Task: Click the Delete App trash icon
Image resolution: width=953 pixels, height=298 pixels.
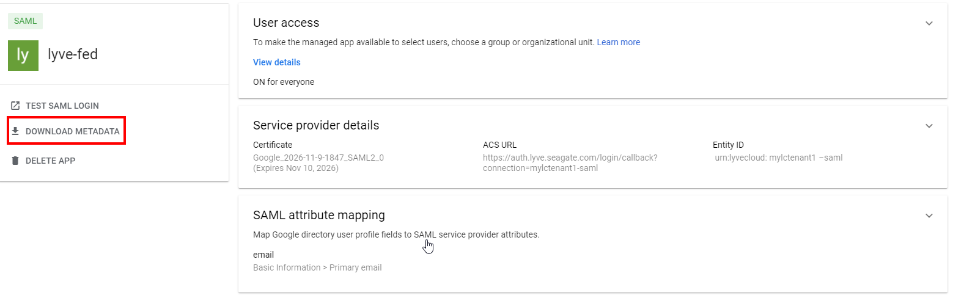Action: 16,161
